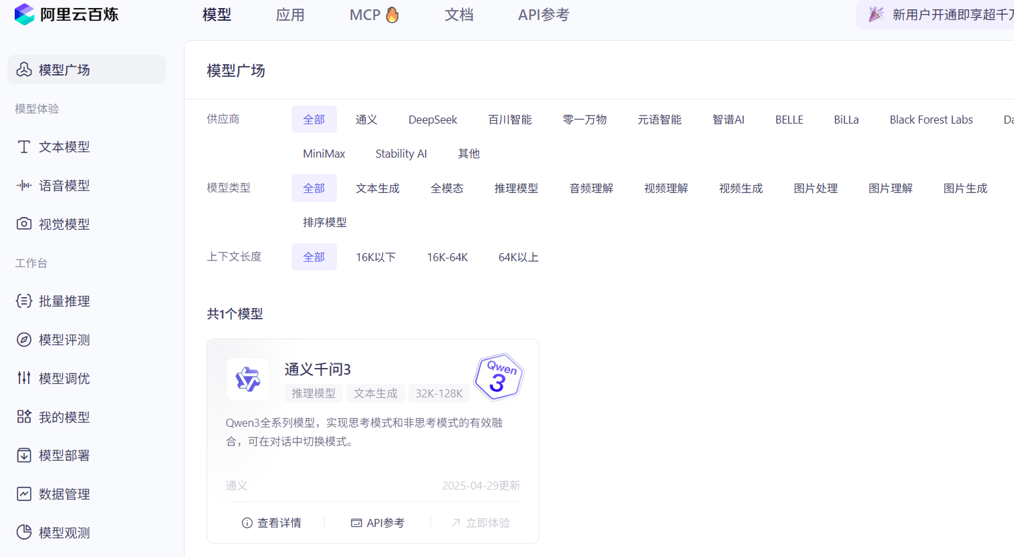The width and height of the screenshot is (1014, 557).
Task: Click the icon beside API参考 in the card
Action: 357,523
